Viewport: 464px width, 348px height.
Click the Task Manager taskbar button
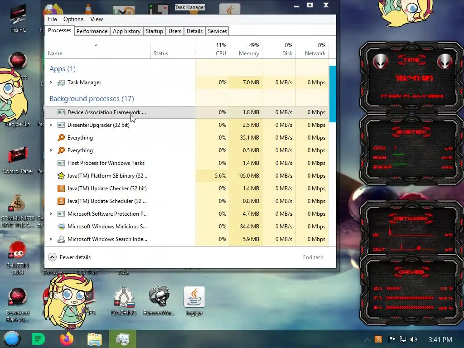[x=122, y=339]
